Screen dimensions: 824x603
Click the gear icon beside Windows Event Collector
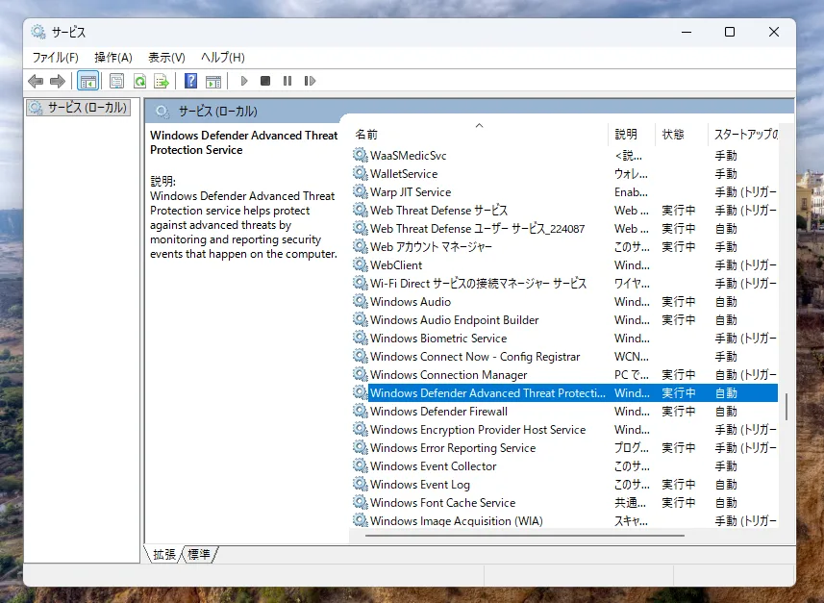pyautogui.click(x=360, y=465)
